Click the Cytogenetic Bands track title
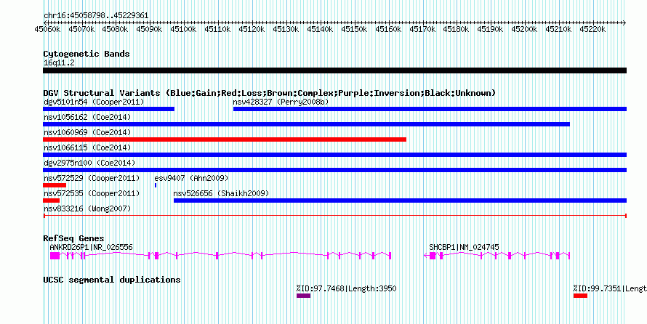 click(87, 54)
